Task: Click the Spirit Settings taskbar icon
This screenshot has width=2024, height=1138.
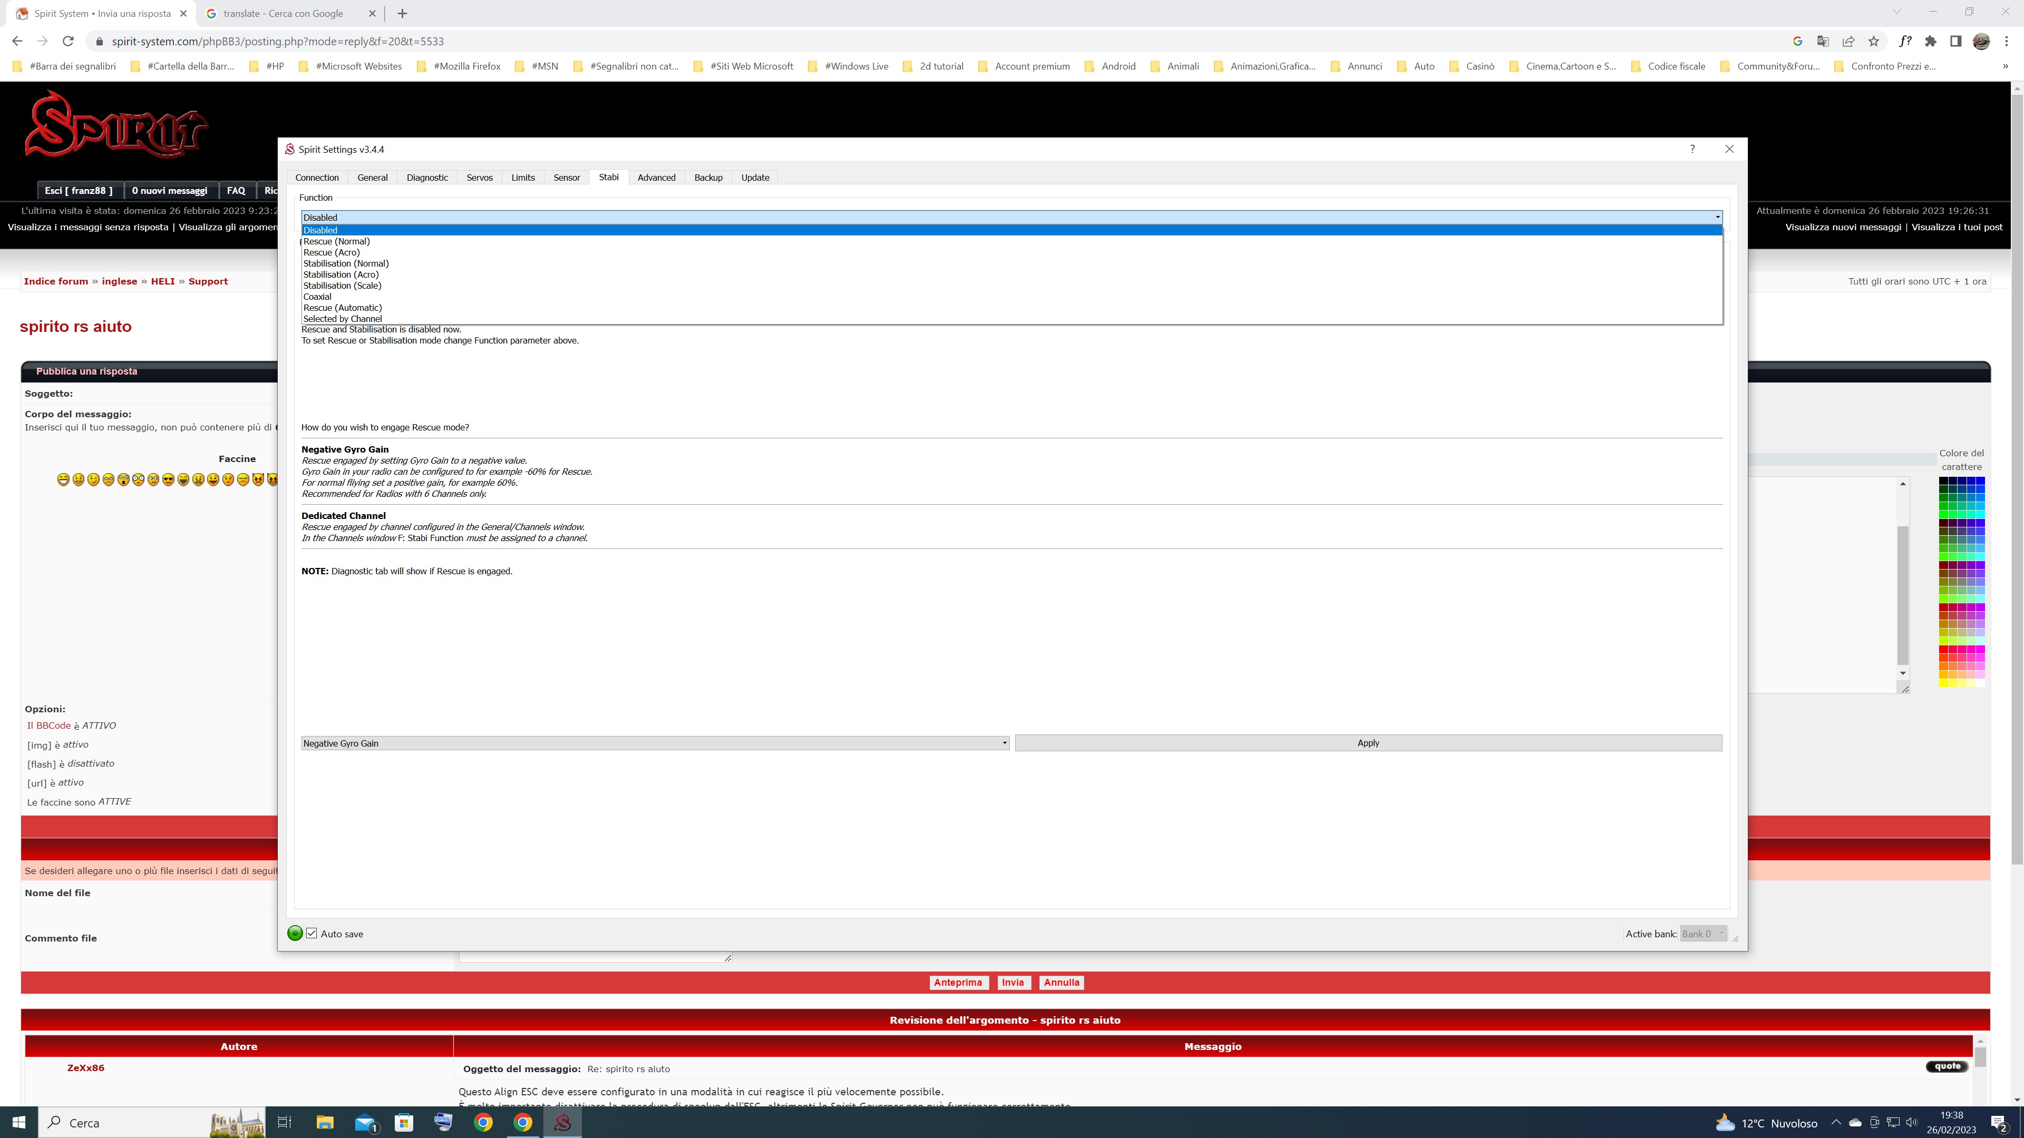Action: click(562, 1122)
